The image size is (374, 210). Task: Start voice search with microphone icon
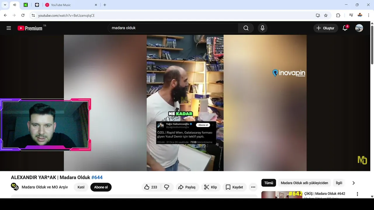coord(262,28)
